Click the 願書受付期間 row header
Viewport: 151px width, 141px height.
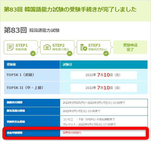(32, 103)
